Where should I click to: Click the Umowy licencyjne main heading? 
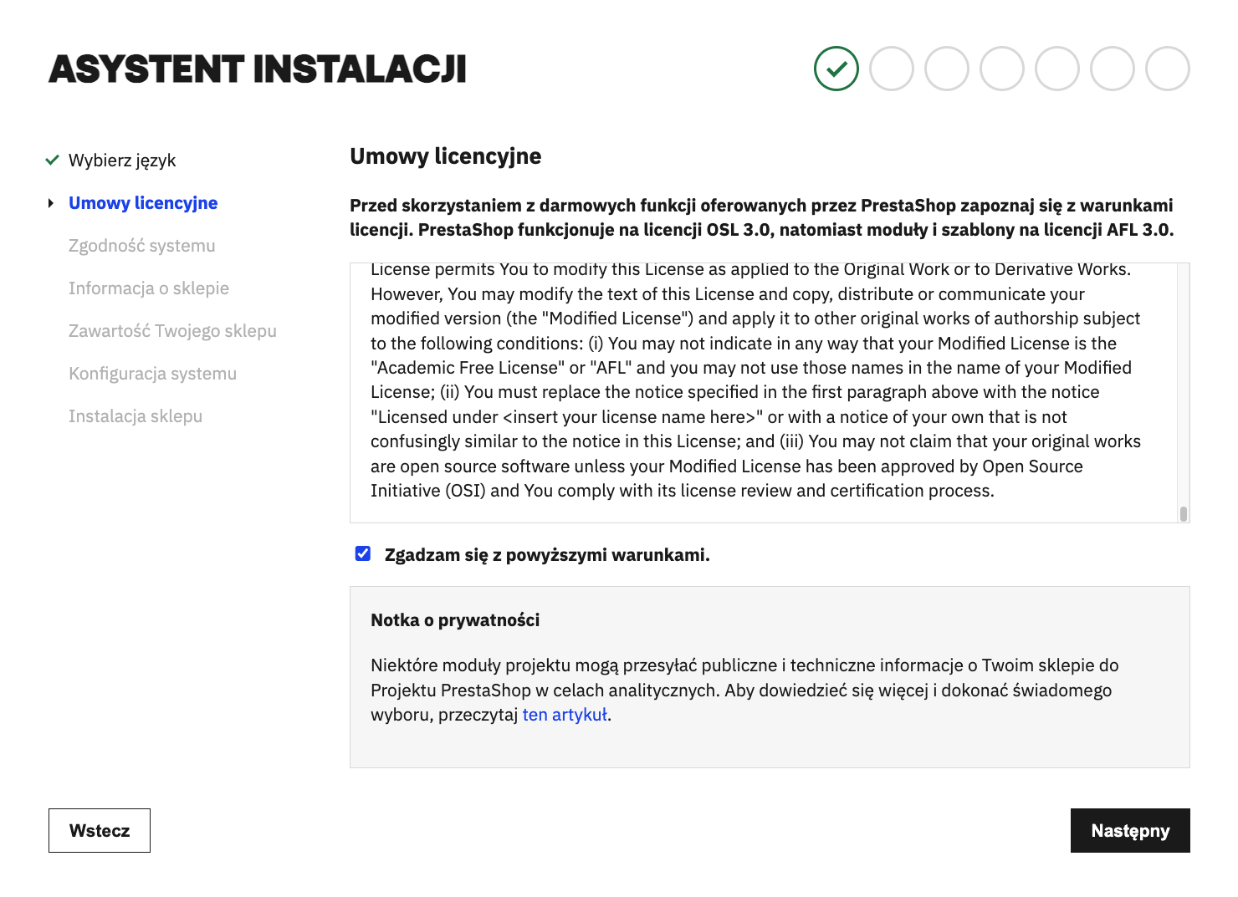pyautogui.click(x=446, y=156)
